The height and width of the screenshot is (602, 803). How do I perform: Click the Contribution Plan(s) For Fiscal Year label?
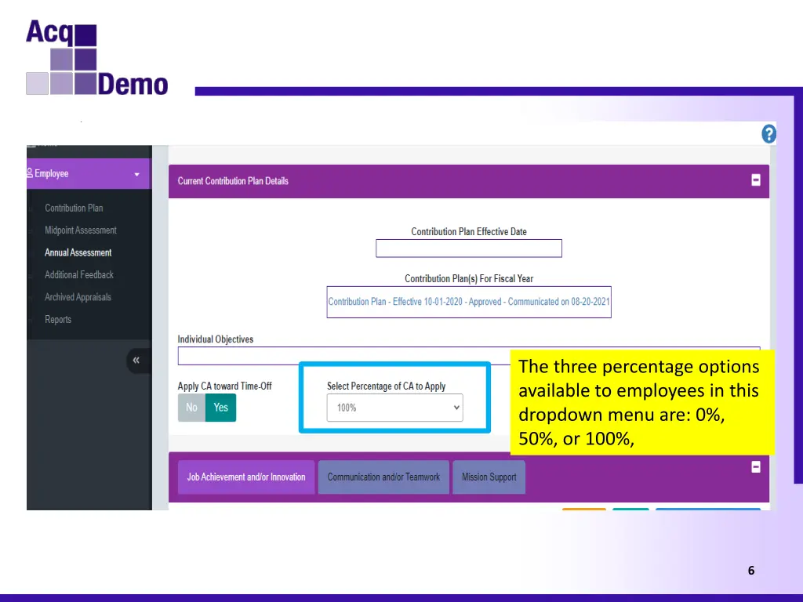point(469,278)
